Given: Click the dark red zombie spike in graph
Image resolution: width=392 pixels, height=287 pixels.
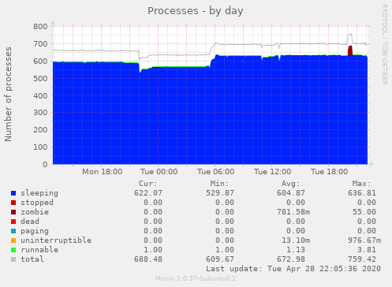Looking at the screenshot, I should pos(350,50).
